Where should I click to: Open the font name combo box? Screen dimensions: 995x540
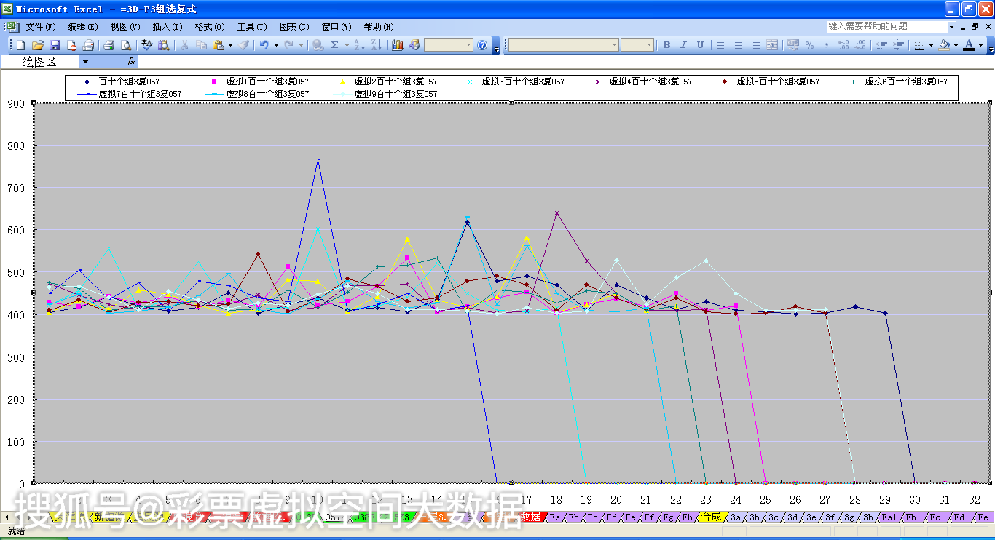[x=563, y=45]
